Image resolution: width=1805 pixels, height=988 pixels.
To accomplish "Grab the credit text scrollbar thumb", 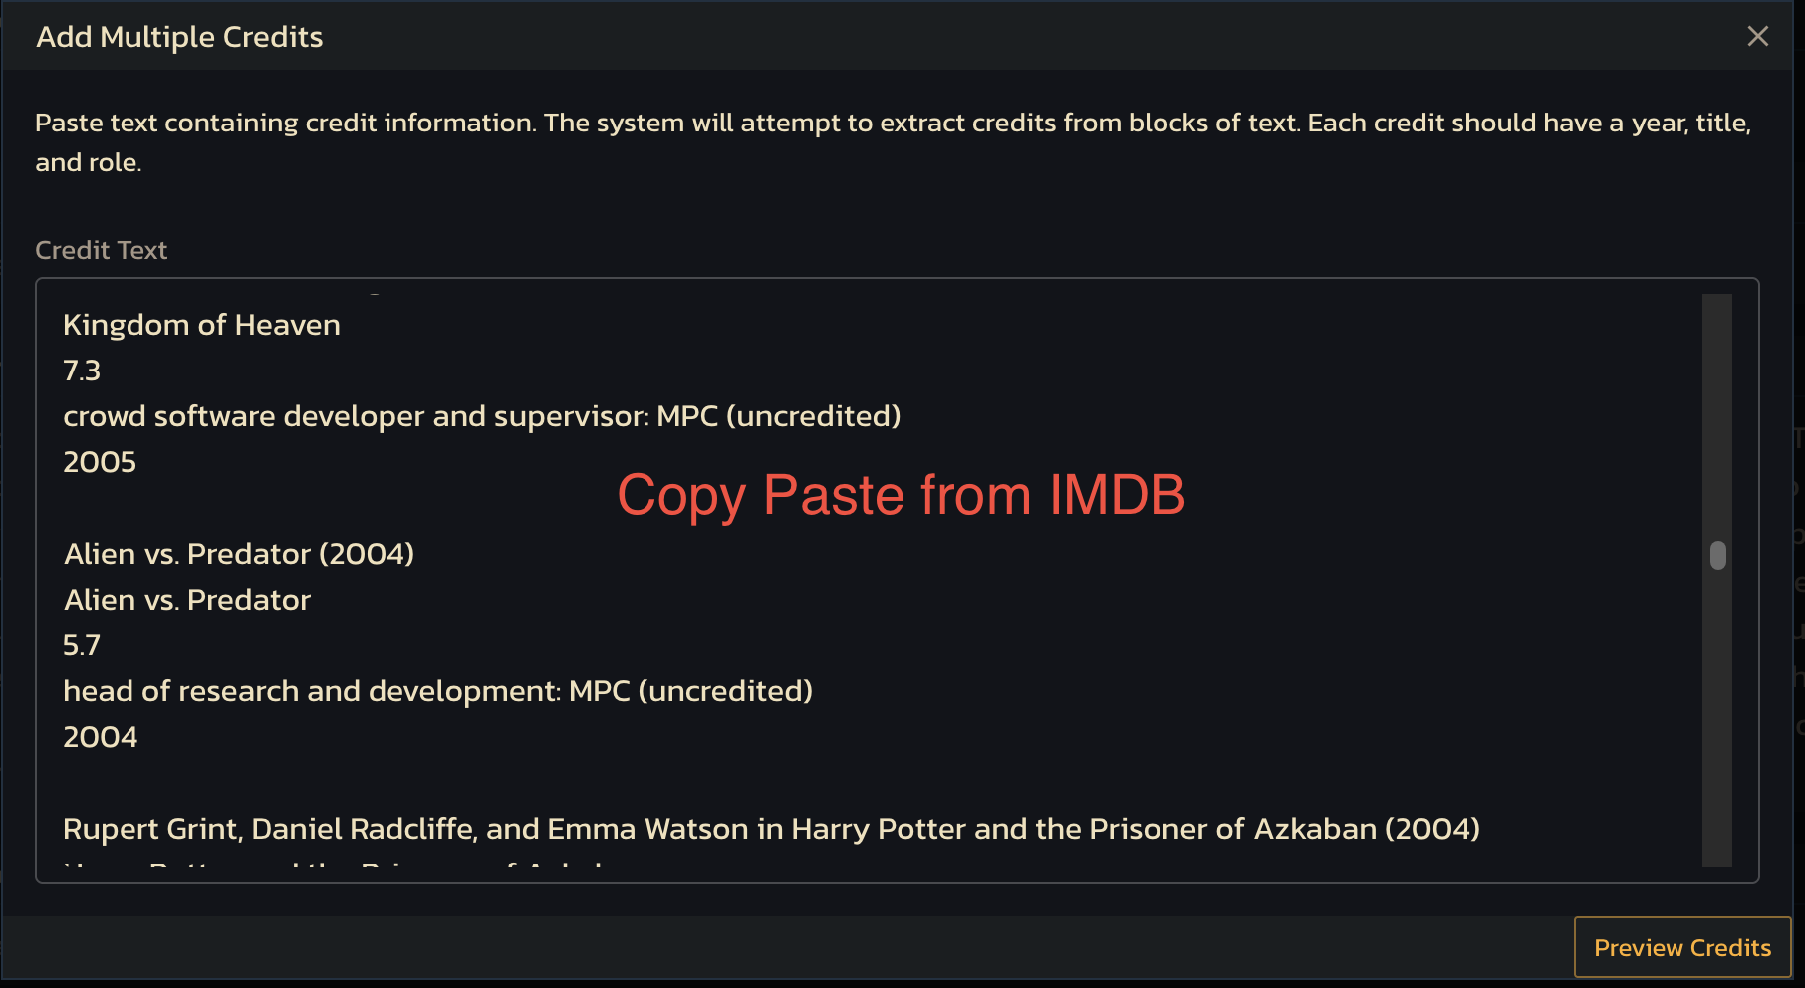I will pyautogui.click(x=1717, y=555).
